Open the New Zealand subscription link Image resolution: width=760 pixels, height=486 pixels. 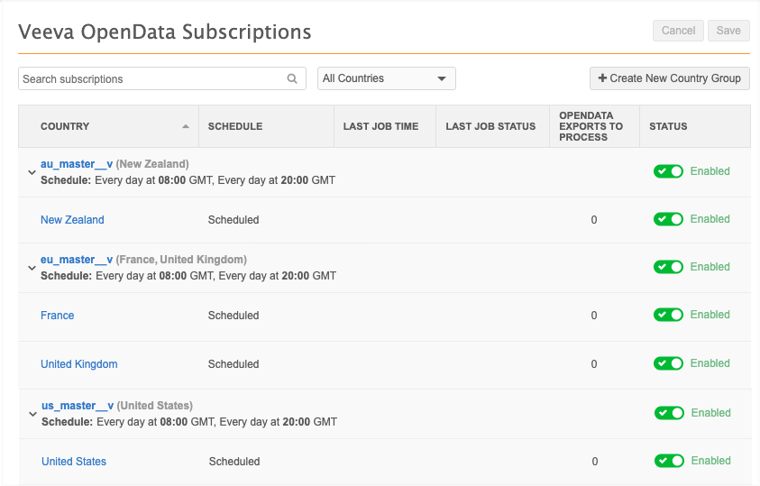pyautogui.click(x=72, y=220)
